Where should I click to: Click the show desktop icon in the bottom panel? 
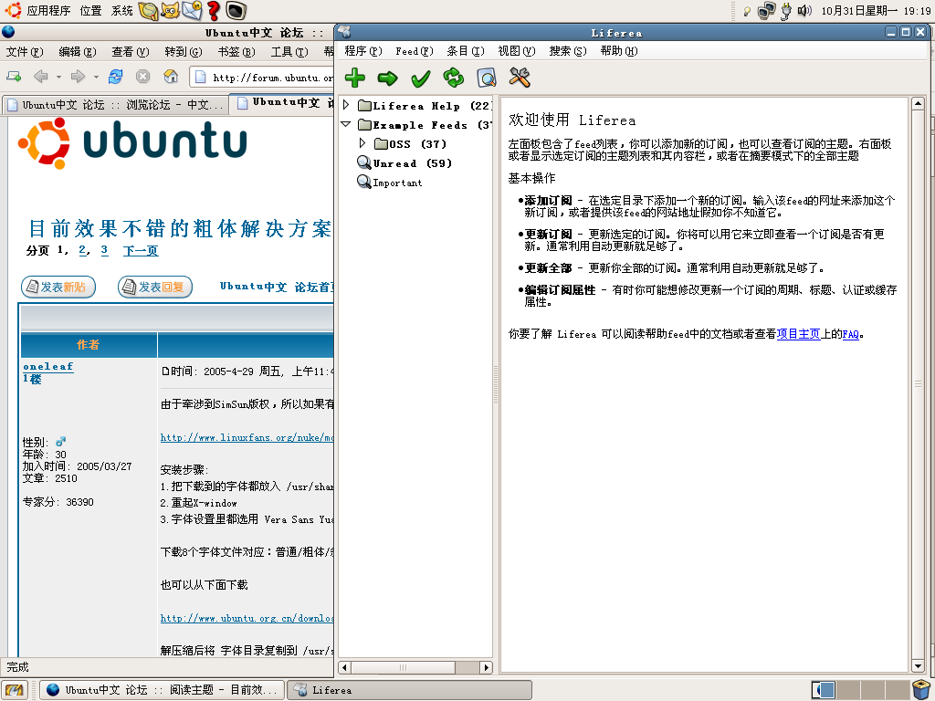14,690
